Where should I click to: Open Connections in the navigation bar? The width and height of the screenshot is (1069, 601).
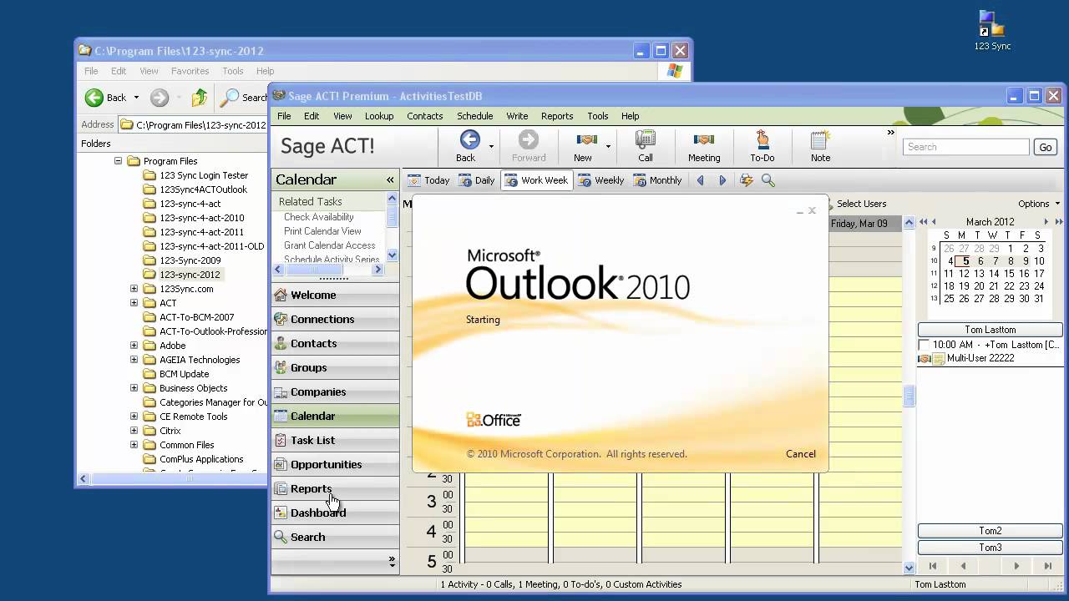pyautogui.click(x=335, y=319)
